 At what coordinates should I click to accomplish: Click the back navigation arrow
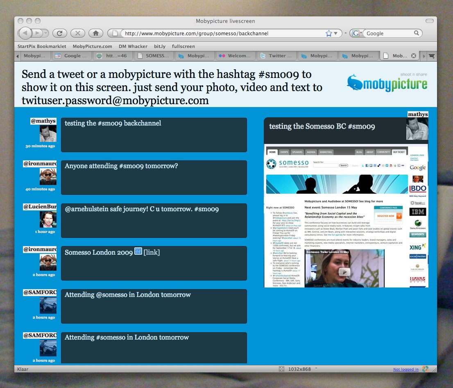pos(25,33)
